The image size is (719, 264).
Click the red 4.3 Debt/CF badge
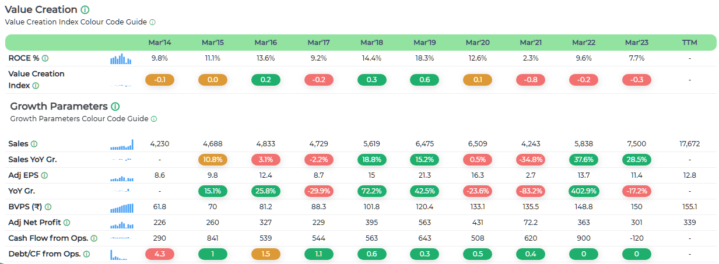pyautogui.click(x=159, y=254)
